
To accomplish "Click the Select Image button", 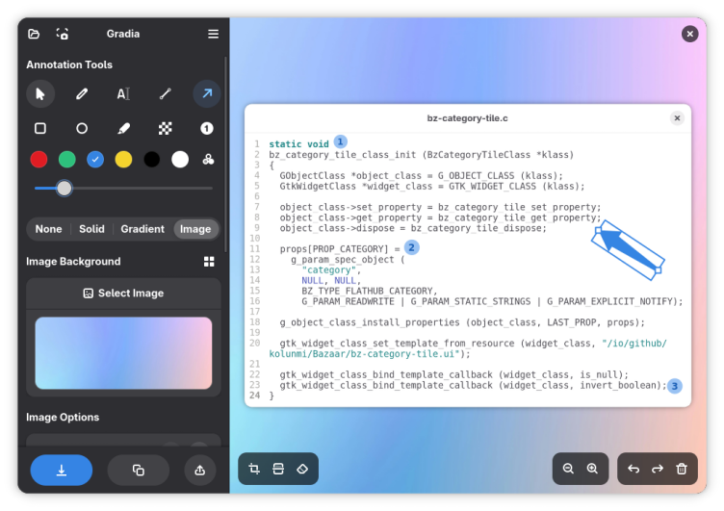I will coord(123,294).
